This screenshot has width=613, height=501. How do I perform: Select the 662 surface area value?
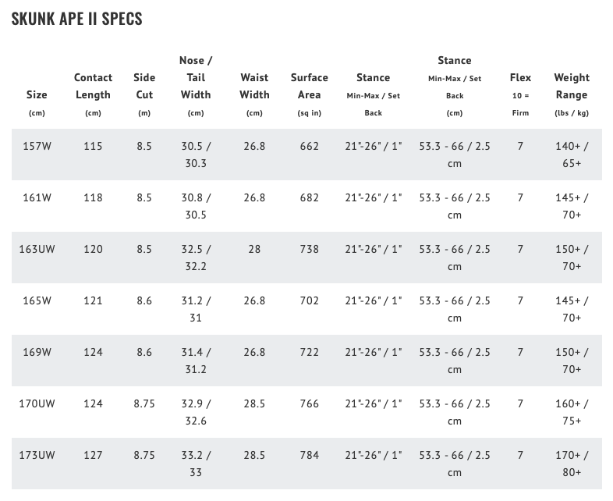(310, 146)
